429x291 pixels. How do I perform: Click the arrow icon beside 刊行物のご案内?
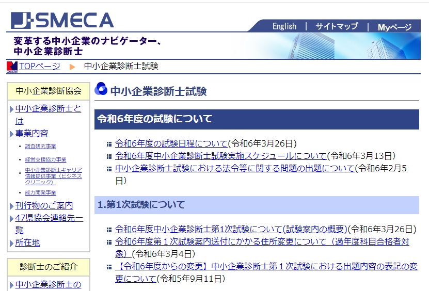click(x=11, y=206)
